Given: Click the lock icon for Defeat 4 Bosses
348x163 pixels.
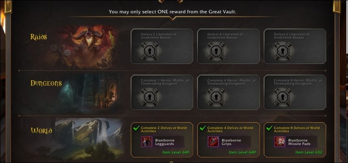Looking at the screenshot, I should [216, 51].
